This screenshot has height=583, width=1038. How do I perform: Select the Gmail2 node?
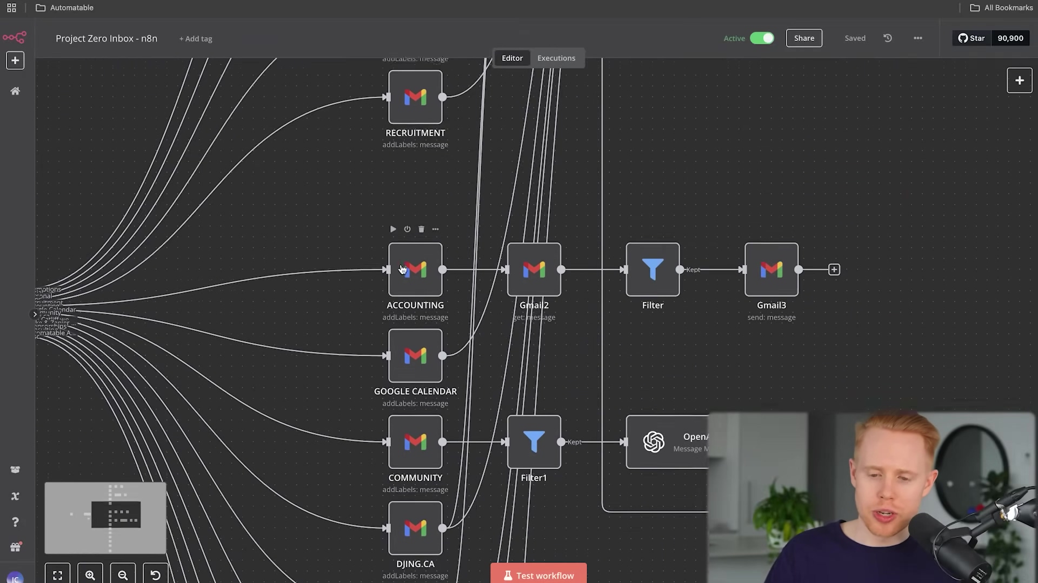pos(534,269)
